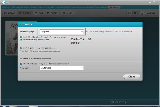Image resolution: width=160 pixels, height=107 pixels.
Task: Minimize the Uplay window
Action: (x=150, y=2)
